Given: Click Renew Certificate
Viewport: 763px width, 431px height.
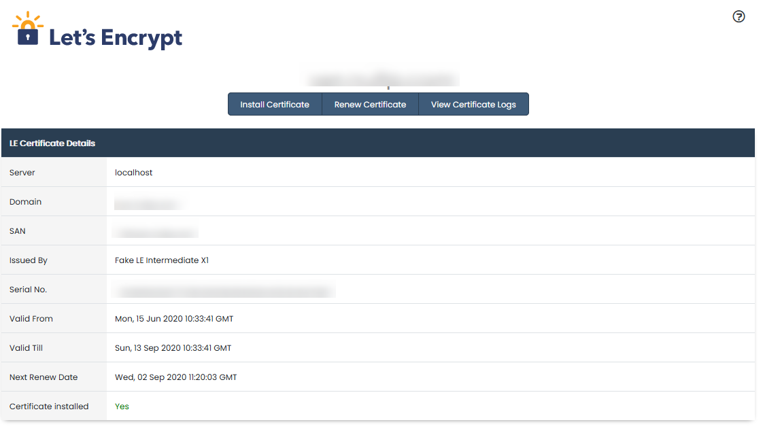Looking at the screenshot, I should coord(370,104).
